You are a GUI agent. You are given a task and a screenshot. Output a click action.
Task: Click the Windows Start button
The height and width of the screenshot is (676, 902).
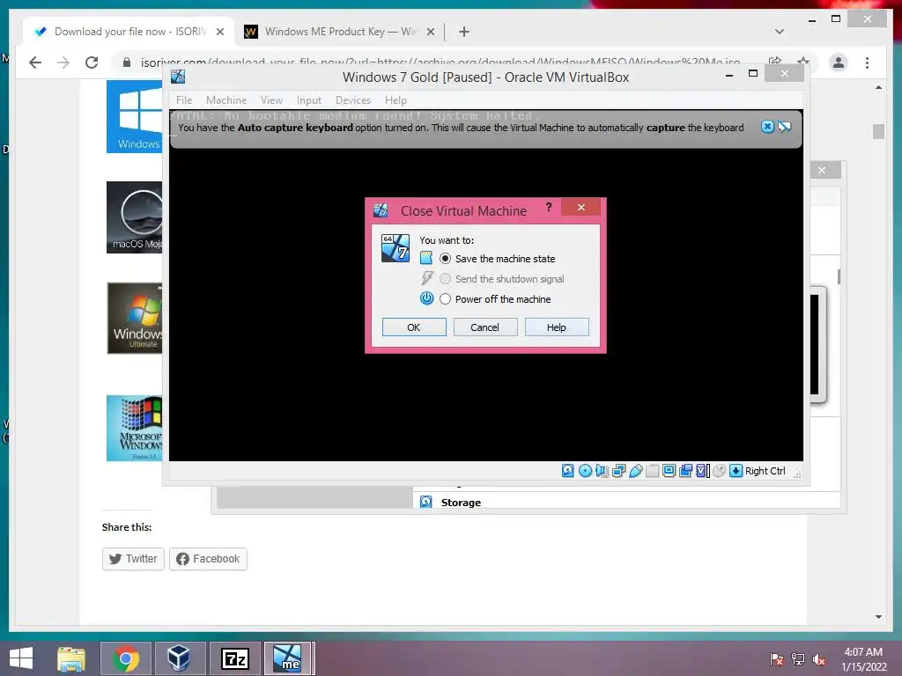[21, 658]
